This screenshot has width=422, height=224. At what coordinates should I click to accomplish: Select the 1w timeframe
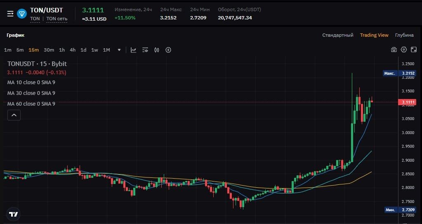(94, 50)
